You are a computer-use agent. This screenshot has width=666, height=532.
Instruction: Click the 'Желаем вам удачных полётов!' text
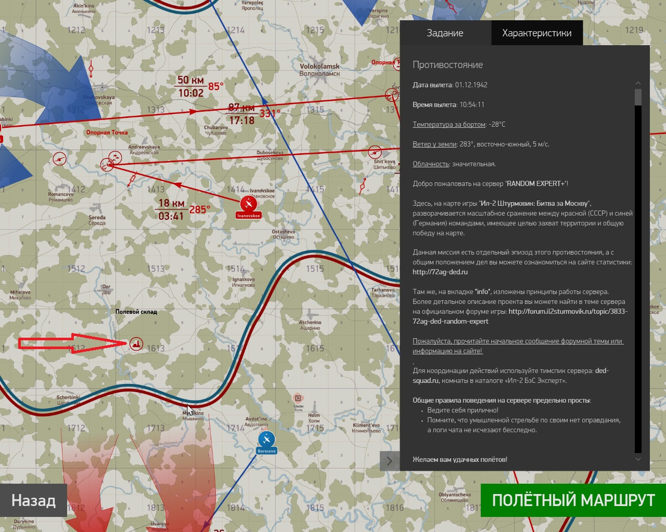[x=460, y=459]
